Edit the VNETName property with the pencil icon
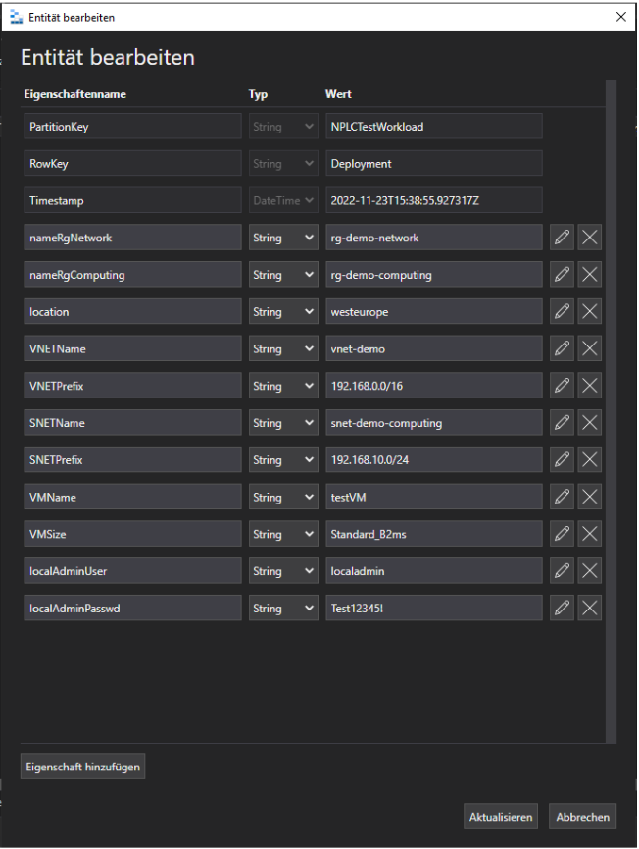The width and height of the screenshot is (639, 849). pos(562,347)
